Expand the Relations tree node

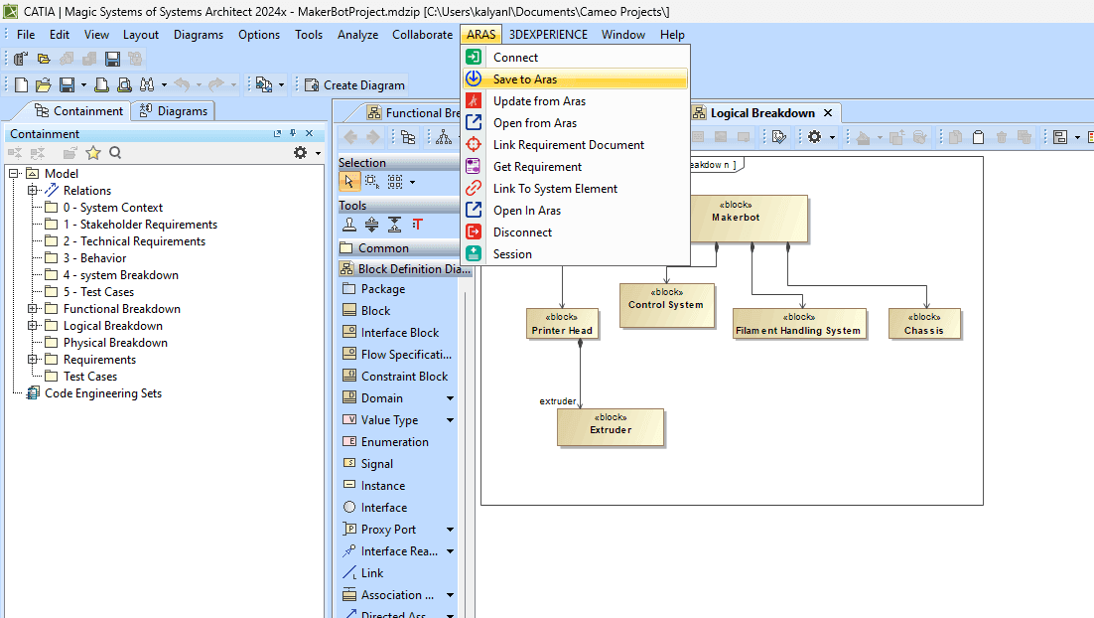click(x=32, y=190)
